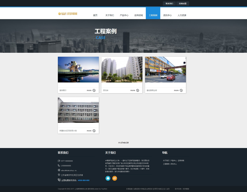Click the email icon in footer contact
Image resolution: width=247 pixels, height=192 pixels.
(x=59, y=170)
